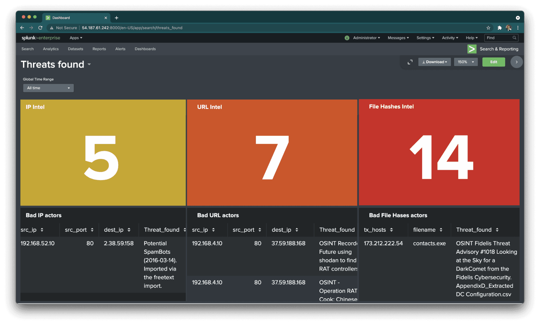Viewport: 540px width, 325px height.
Task: Click the Administrator status icon
Action: click(347, 38)
